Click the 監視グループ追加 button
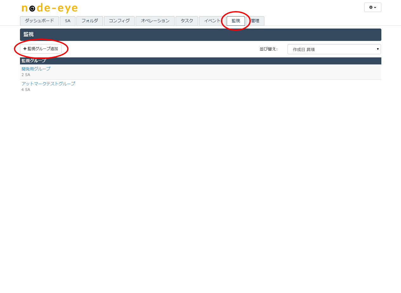This screenshot has width=401, height=293. click(x=41, y=49)
